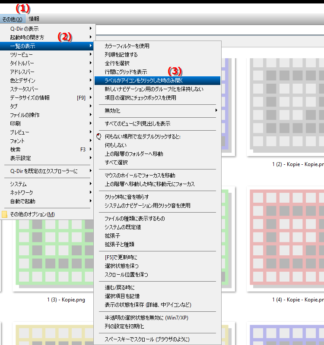
Task: Toggle 選択状態を保つ on refresh
Action: point(157,266)
